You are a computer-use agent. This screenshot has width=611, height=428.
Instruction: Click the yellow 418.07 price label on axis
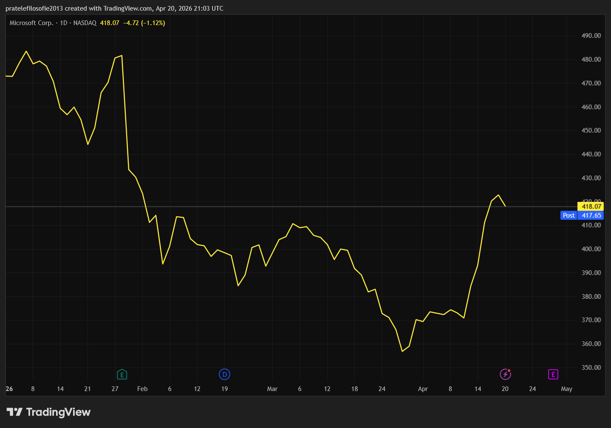591,207
